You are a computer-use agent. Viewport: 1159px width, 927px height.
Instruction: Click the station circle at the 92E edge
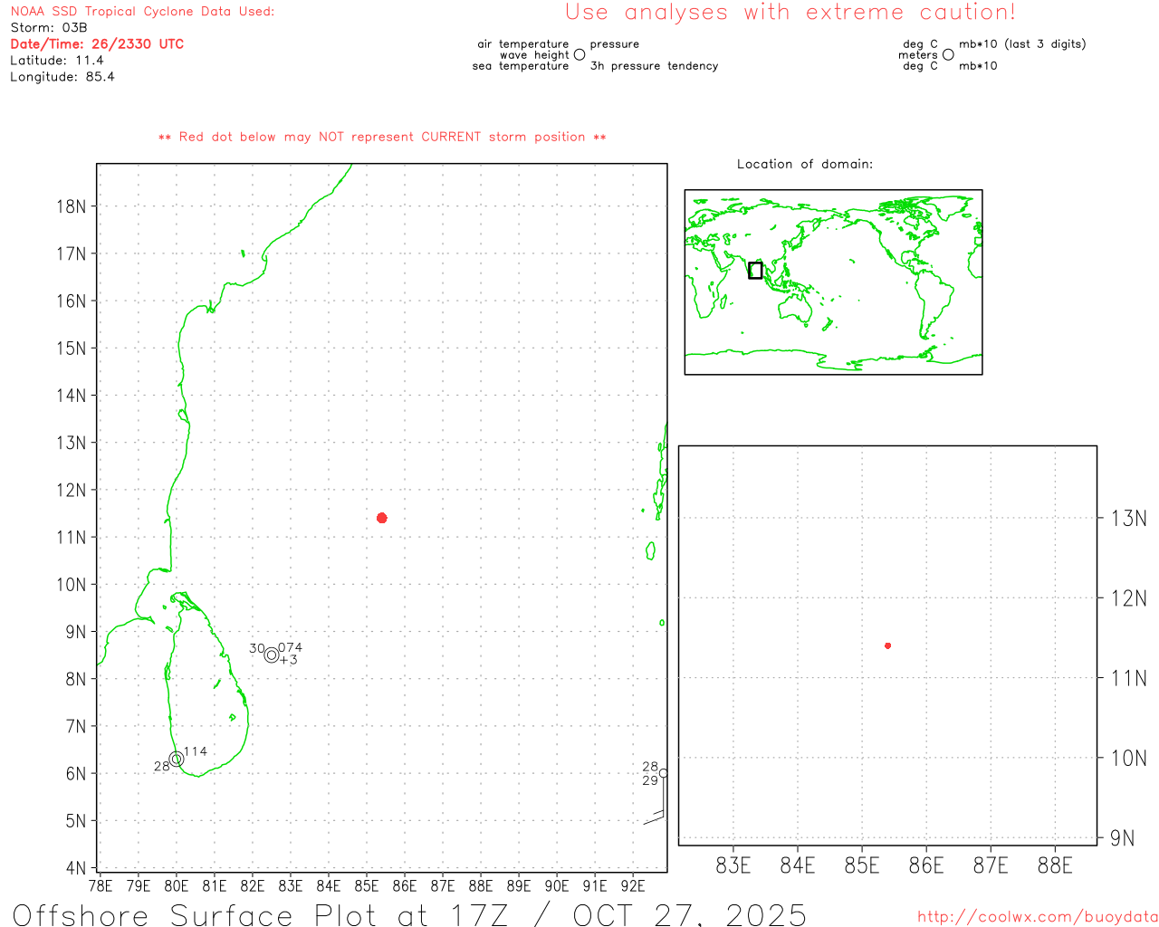pyautogui.click(x=663, y=773)
